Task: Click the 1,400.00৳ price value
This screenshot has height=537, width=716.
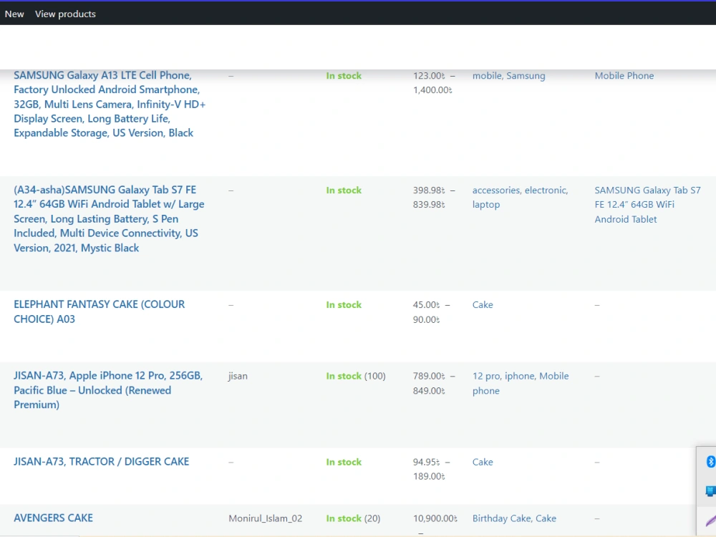Action: pyautogui.click(x=432, y=90)
